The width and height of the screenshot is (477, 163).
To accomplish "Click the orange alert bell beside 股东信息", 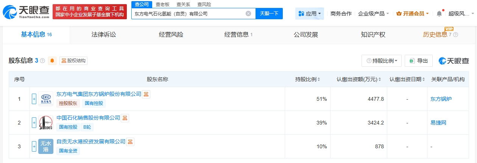I will pyautogui.click(x=52, y=61).
